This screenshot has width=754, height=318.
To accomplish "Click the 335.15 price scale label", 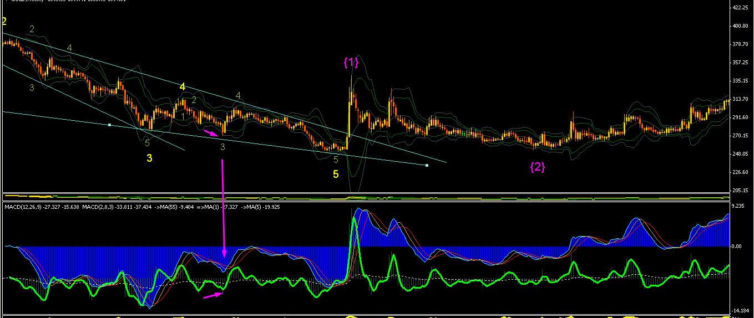I will click(740, 81).
